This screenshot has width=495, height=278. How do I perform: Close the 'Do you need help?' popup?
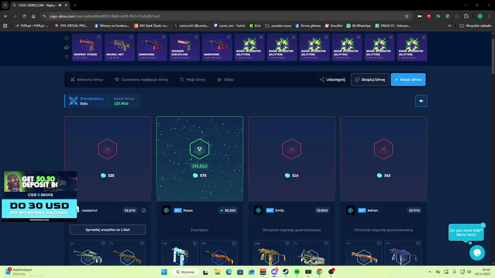tap(483, 225)
